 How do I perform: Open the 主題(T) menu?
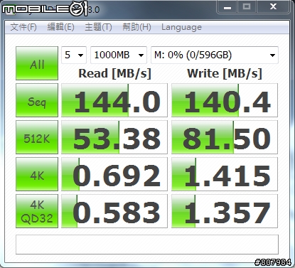pyautogui.click(x=98, y=27)
